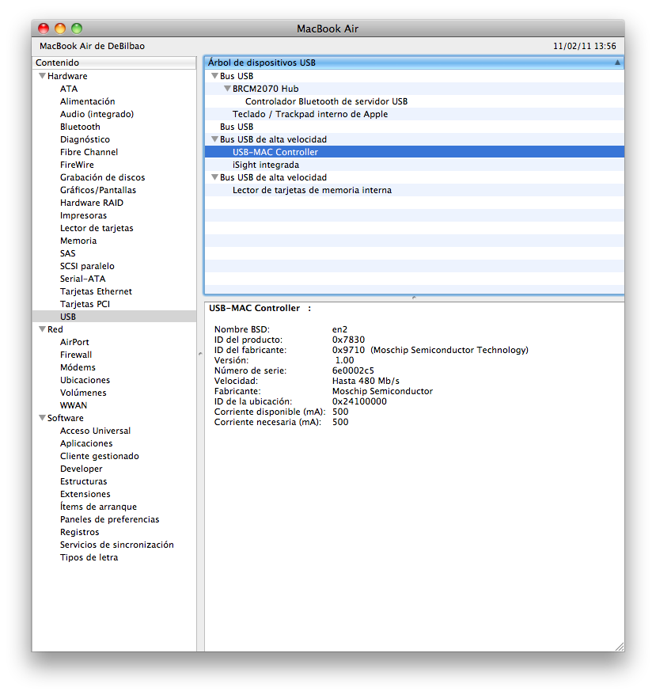Open Tipos de letra
The width and height of the screenshot is (656, 695).
coord(89,557)
